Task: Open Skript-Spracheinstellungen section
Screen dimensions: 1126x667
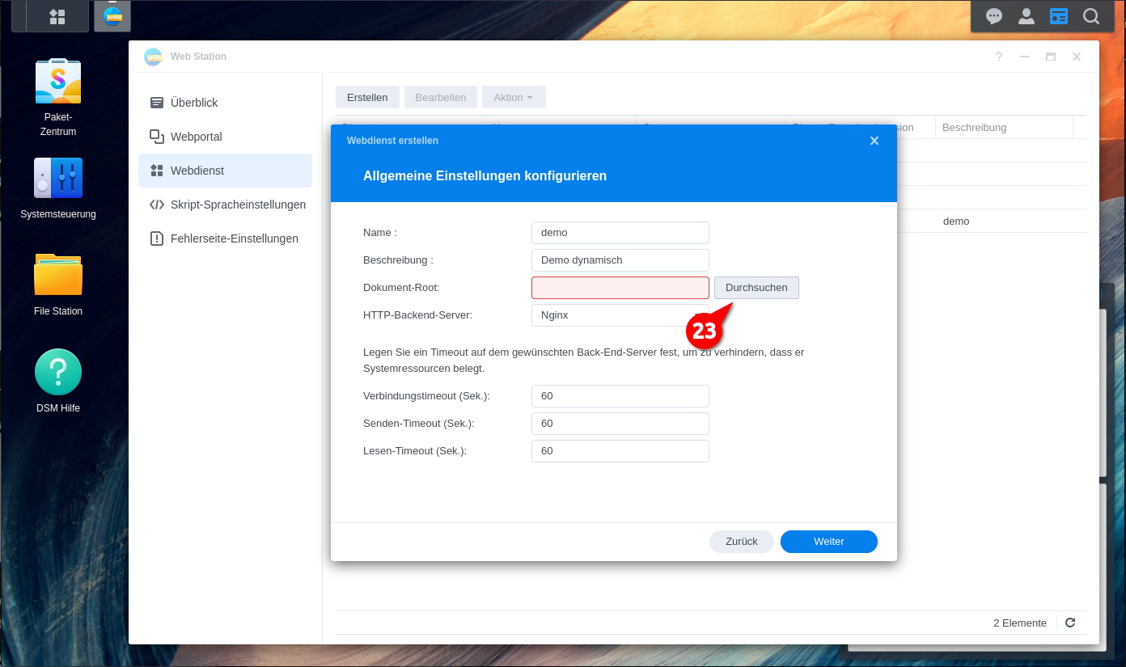Action: pyautogui.click(x=238, y=205)
